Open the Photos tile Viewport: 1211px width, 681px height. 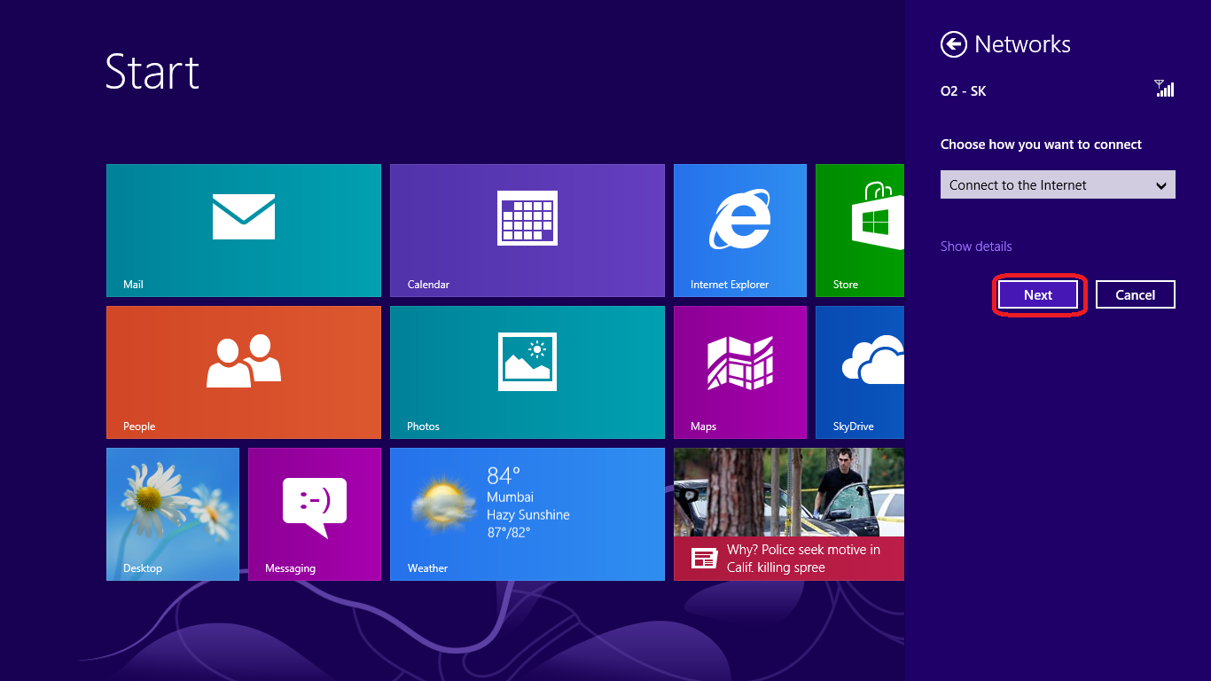(x=527, y=372)
